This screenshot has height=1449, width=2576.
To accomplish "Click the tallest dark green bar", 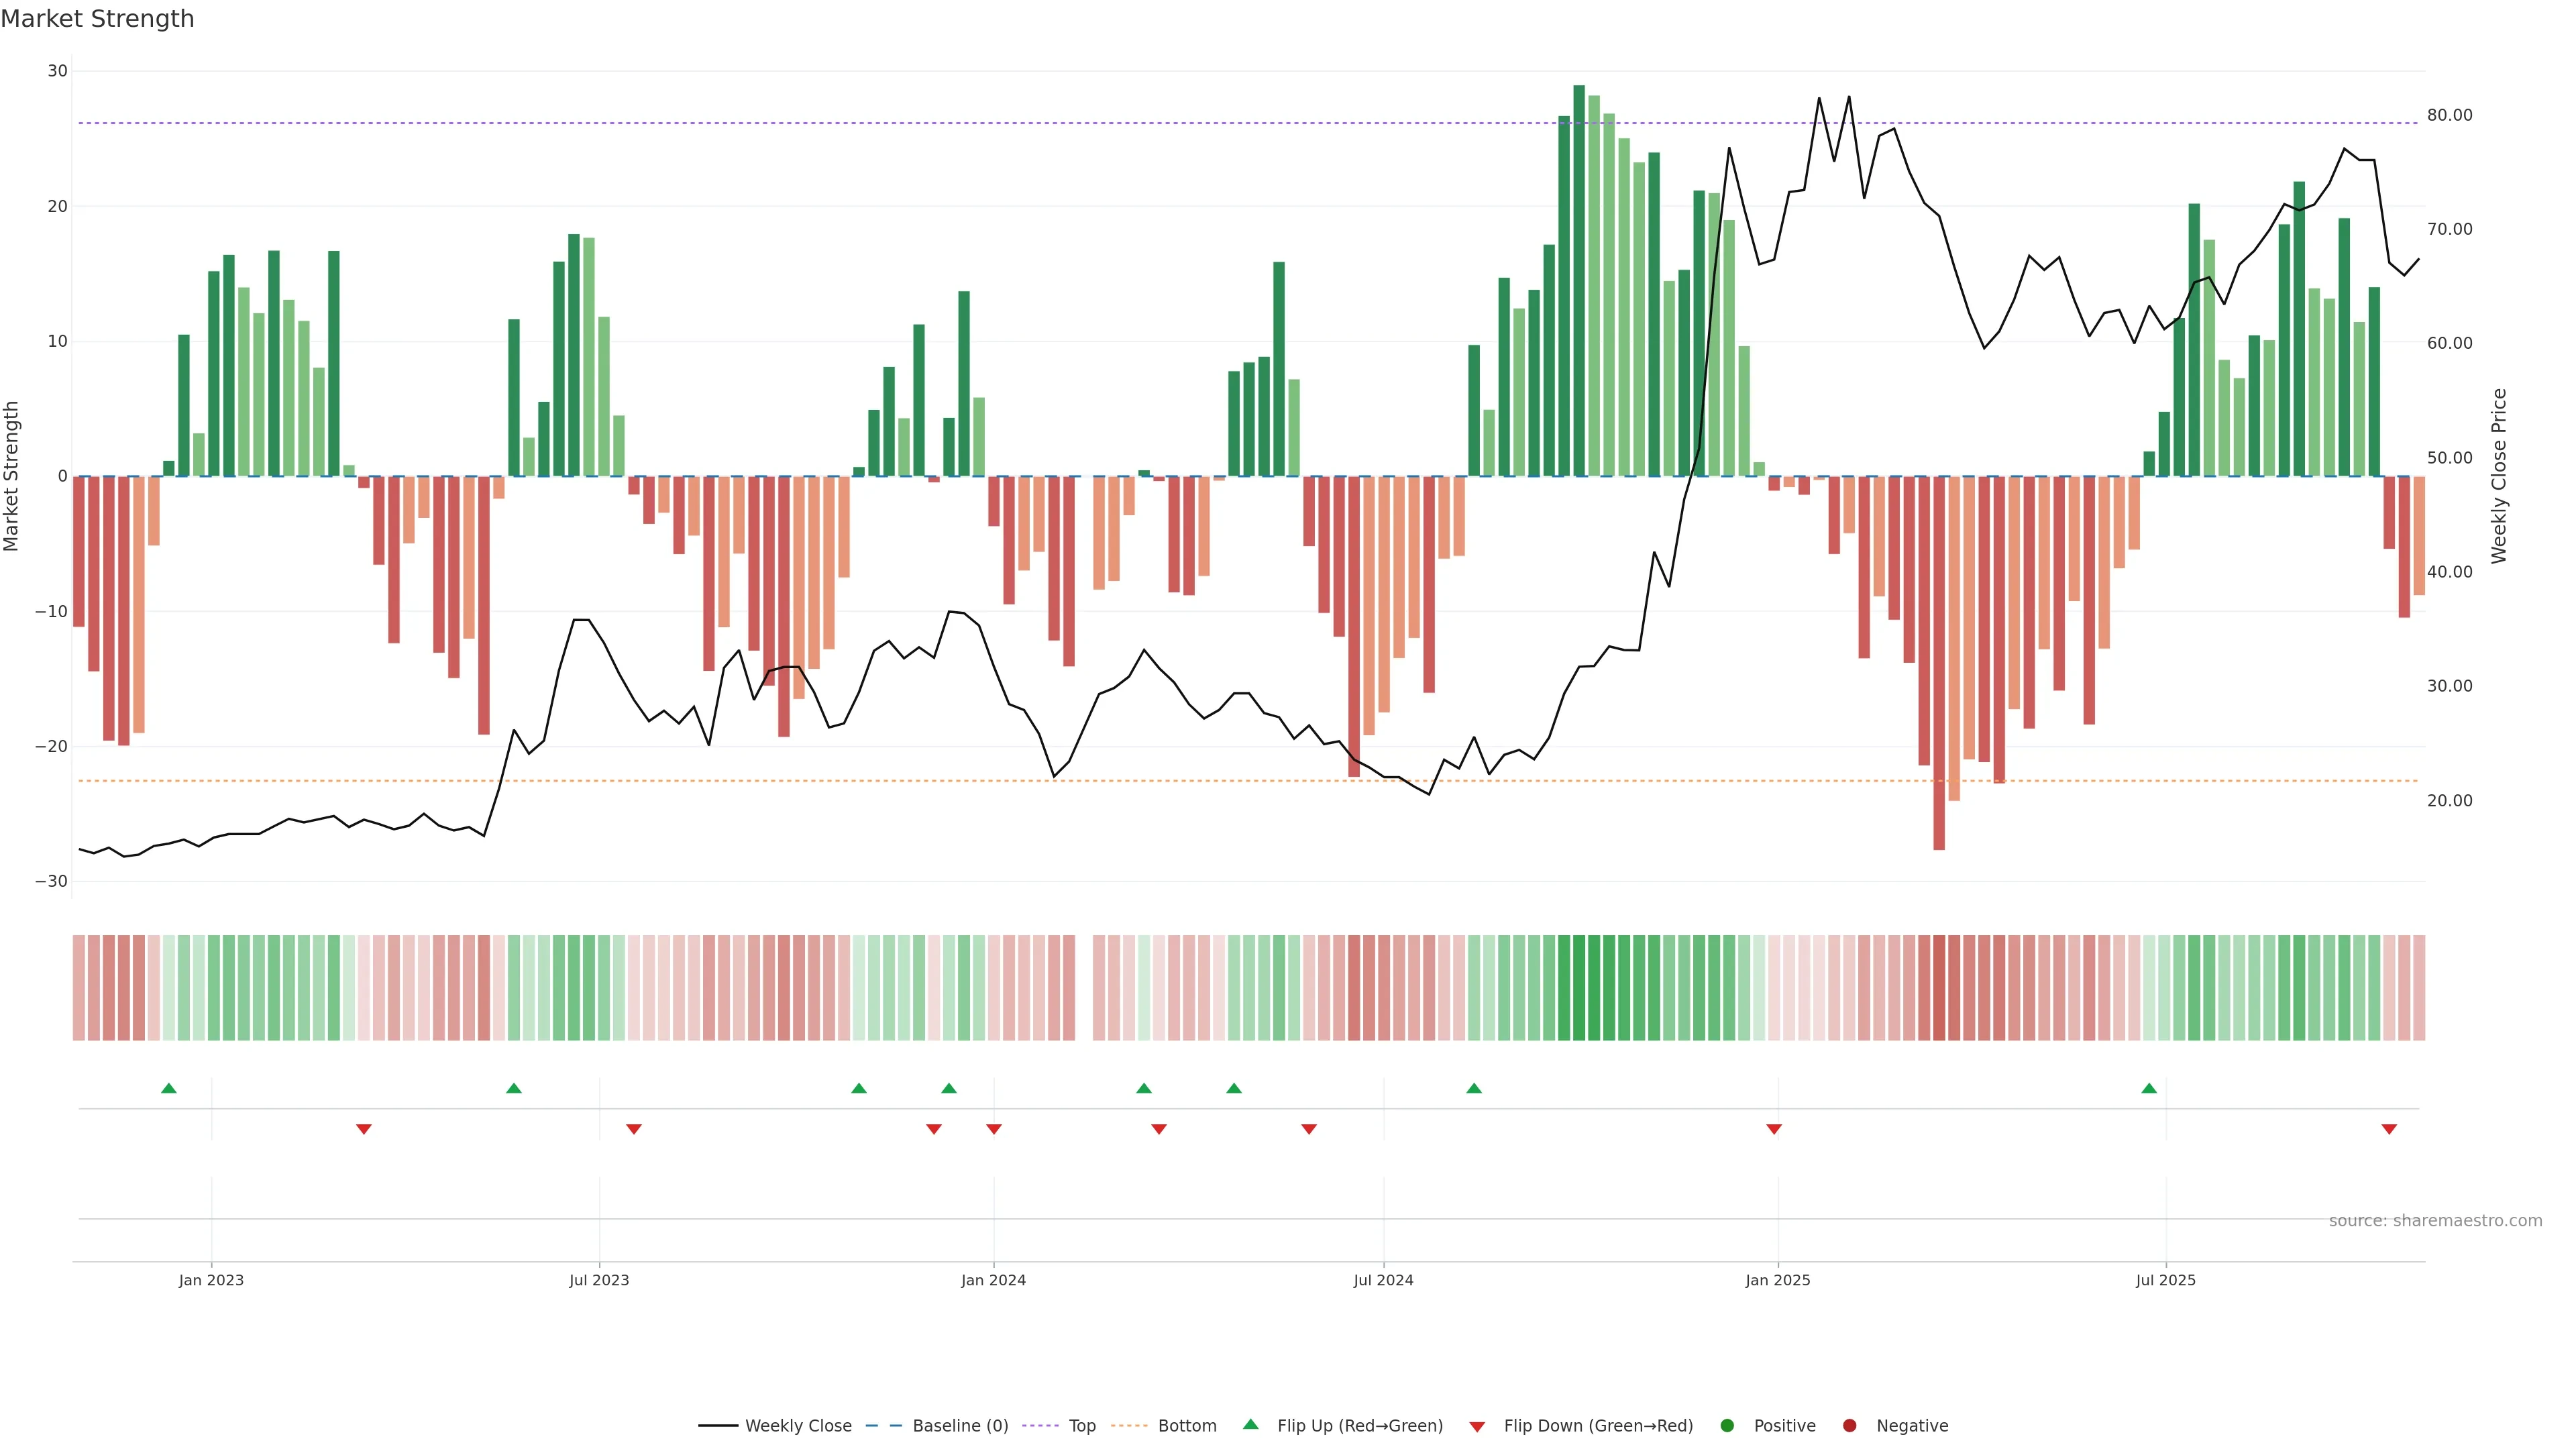I will coord(1579,280).
